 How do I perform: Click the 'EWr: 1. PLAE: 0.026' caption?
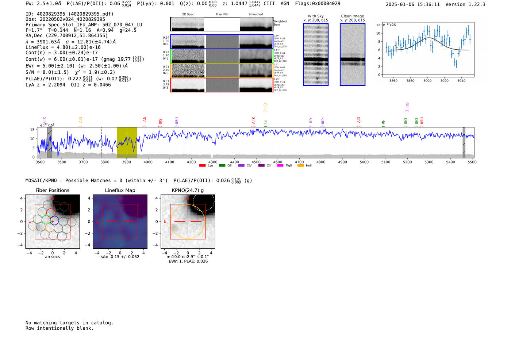(188, 261)
